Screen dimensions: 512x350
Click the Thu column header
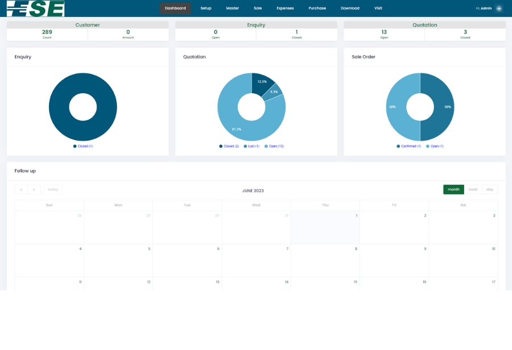click(325, 205)
